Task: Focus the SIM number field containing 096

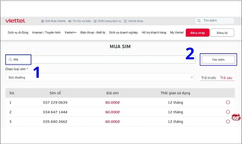Action: pyautogui.click(x=101, y=60)
